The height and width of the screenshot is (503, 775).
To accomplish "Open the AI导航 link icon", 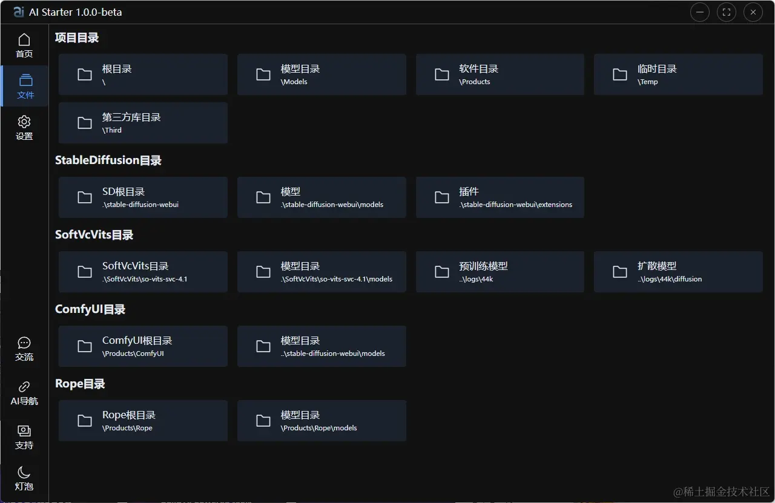I will point(24,387).
